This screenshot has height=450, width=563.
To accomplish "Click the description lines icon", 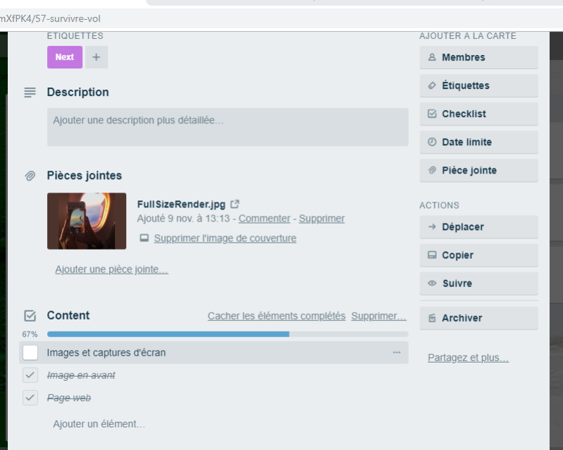I will 30,92.
